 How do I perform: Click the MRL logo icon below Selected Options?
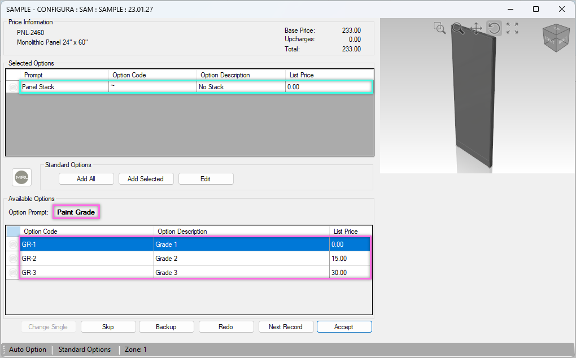(x=21, y=177)
